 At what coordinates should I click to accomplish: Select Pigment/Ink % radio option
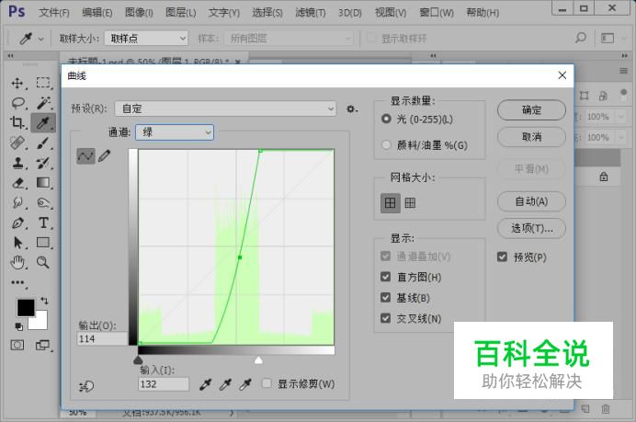click(386, 144)
